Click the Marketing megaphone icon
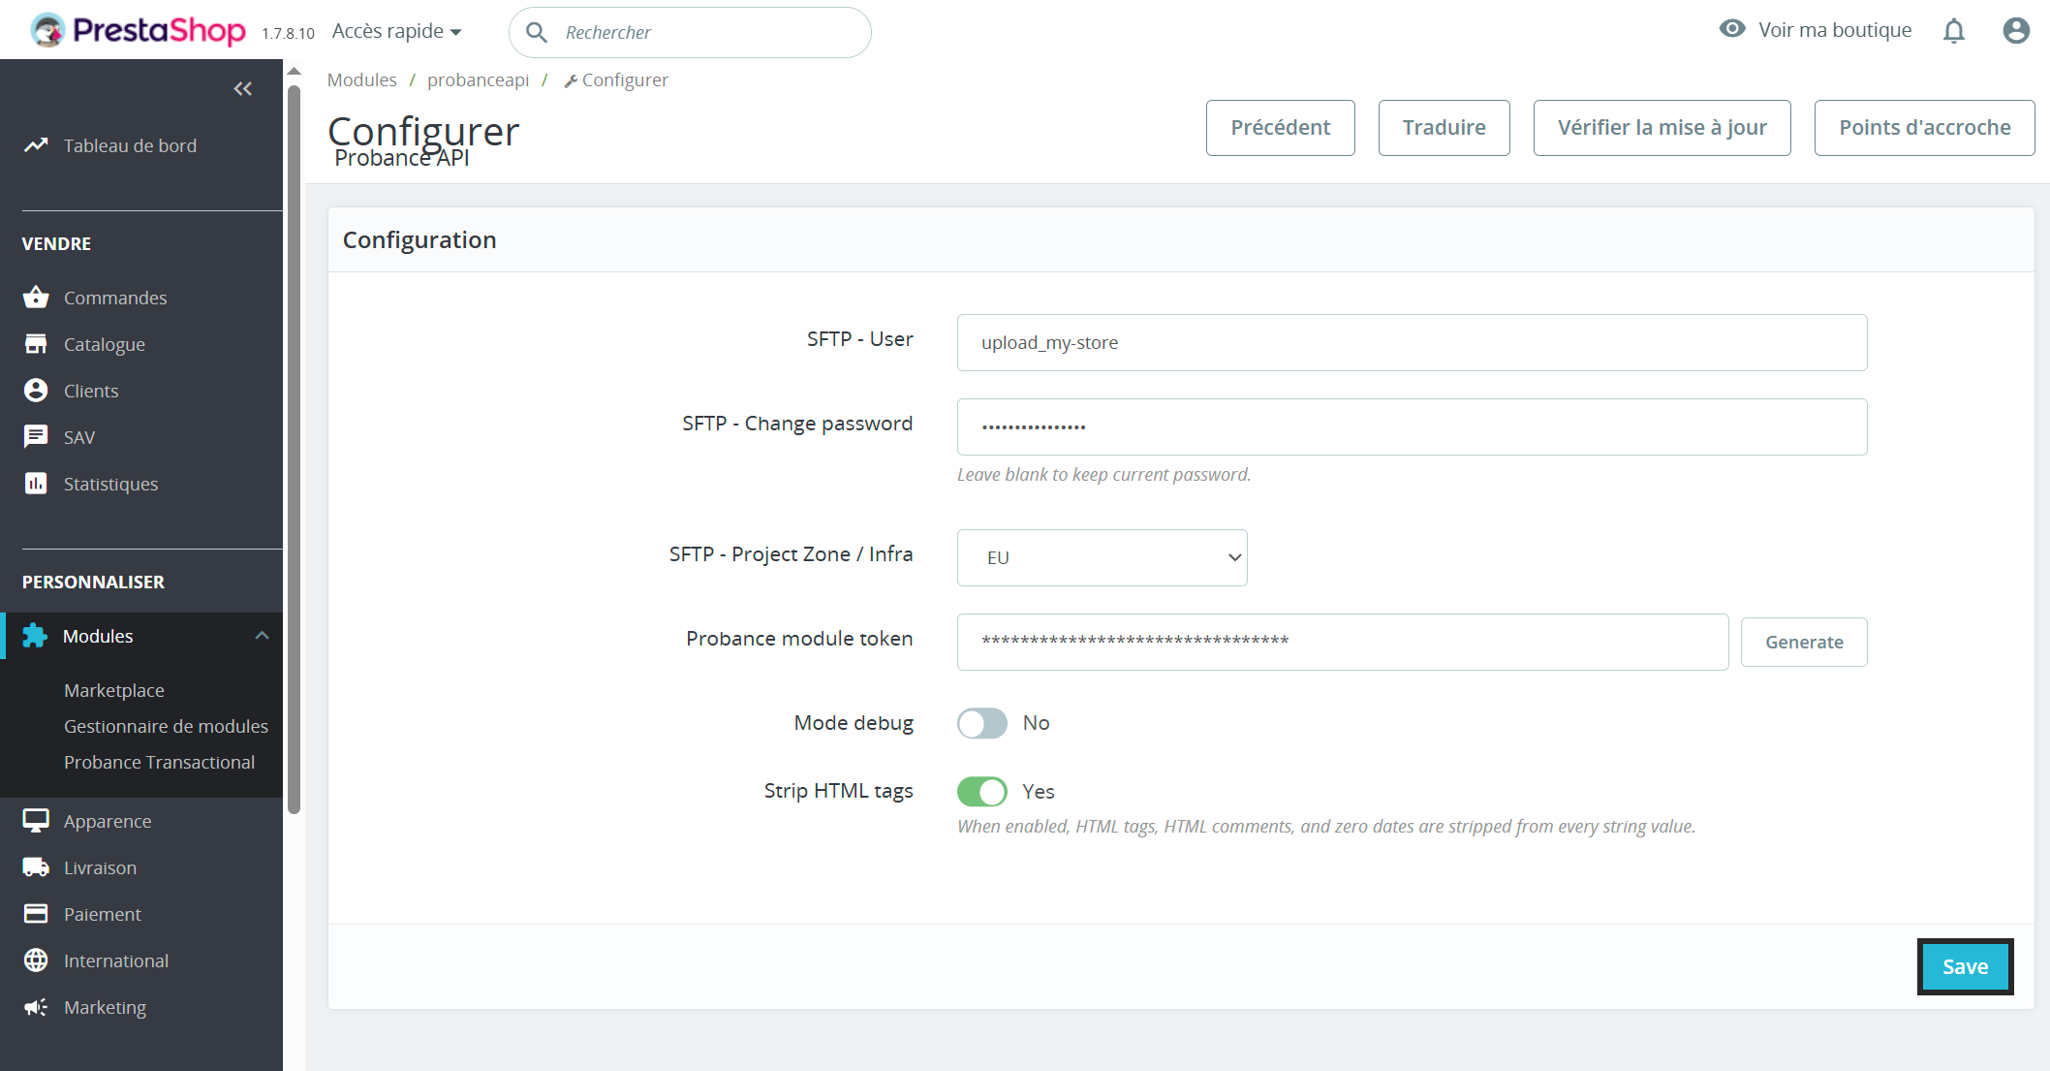This screenshot has width=2050, height=1071. click(x=36, y=1007)
